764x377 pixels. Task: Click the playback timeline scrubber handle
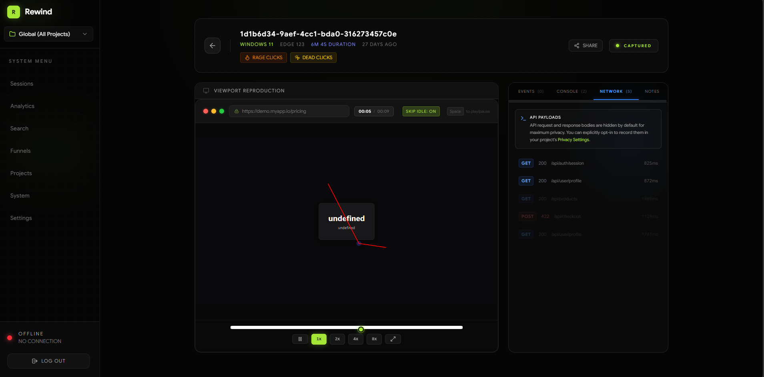tap(361, 329)
